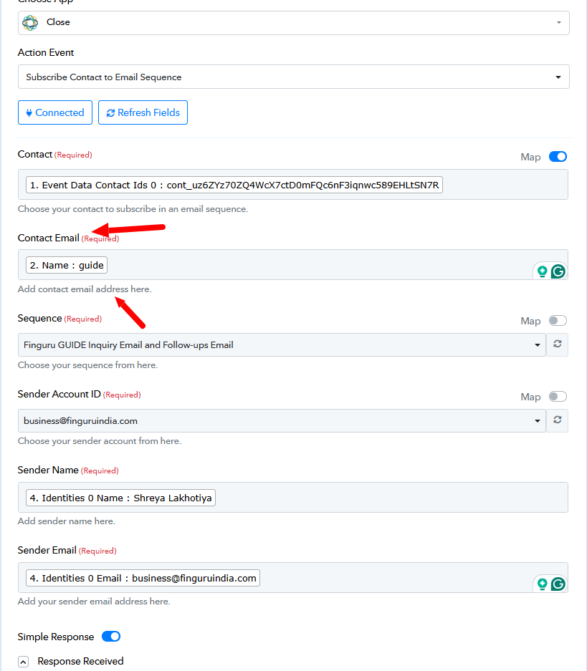Click the Close app logo icon
The height and width of the screenshot is (671, 587).
tap(30, 23)
